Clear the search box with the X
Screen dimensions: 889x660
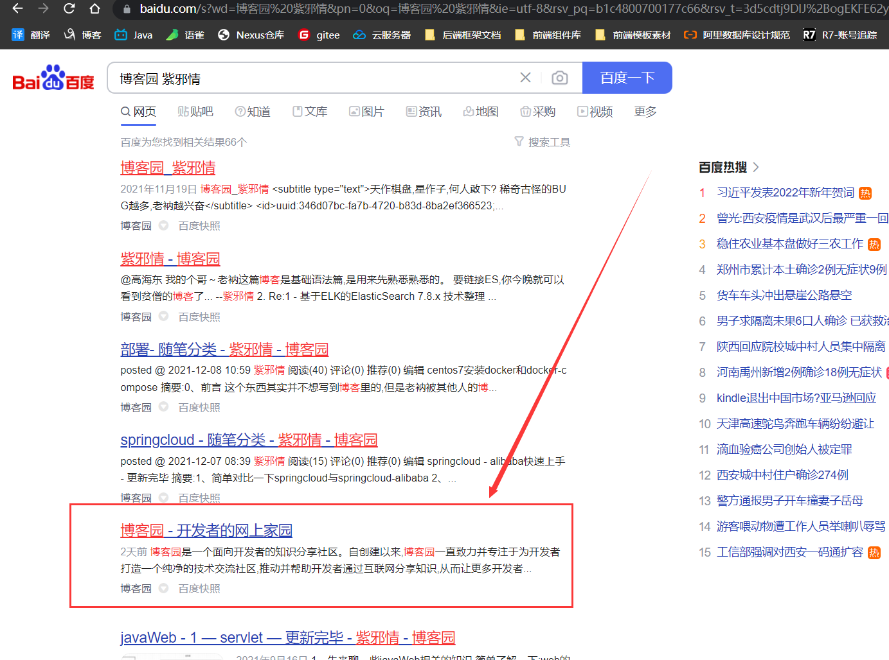(x=525, y=78)
